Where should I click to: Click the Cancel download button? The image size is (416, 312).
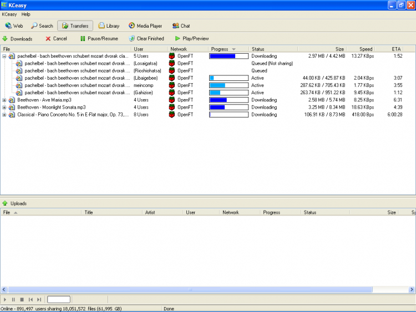pyautogui.click(x=56, y=39)
